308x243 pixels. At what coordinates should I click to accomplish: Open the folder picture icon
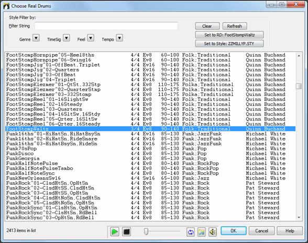pos(202,232)
